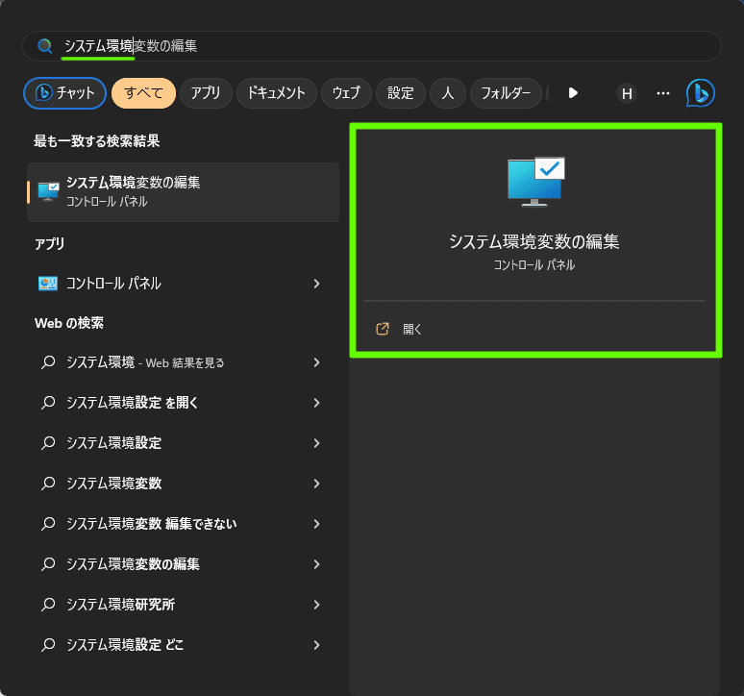Open システム環境設定 を開く web suggestion
Viewport: 744px width, 696px height.
click(x=184, y=403)
